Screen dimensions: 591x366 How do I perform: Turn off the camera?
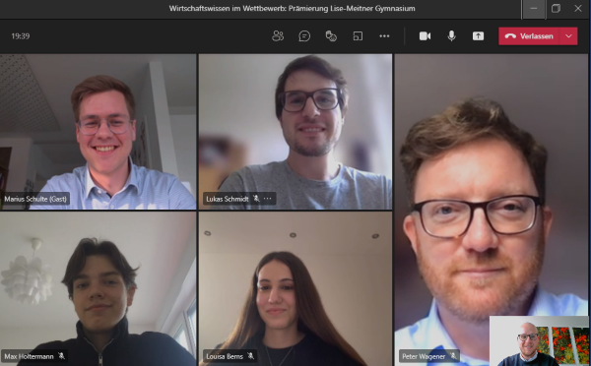426,36
